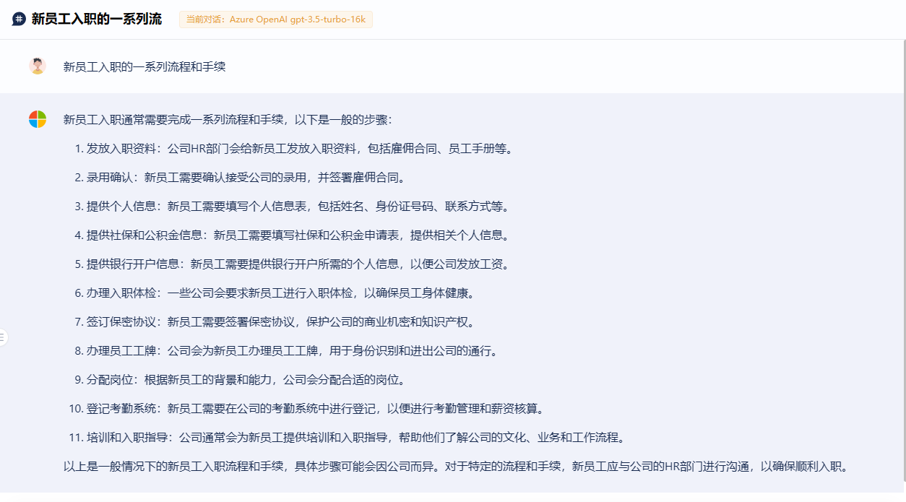Click list item 5 提供银行开户信息
The height and width of the screenshot is (502, 906).
(x=298, y=264)
